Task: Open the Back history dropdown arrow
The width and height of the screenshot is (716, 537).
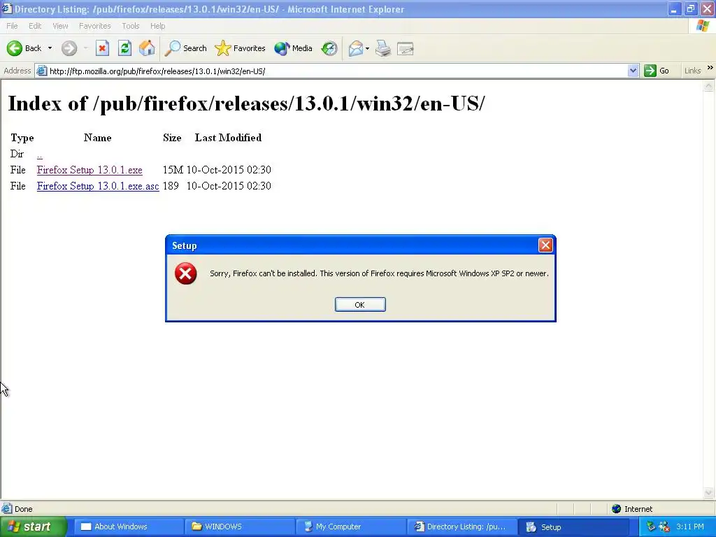Action: (x=50, y=48)
